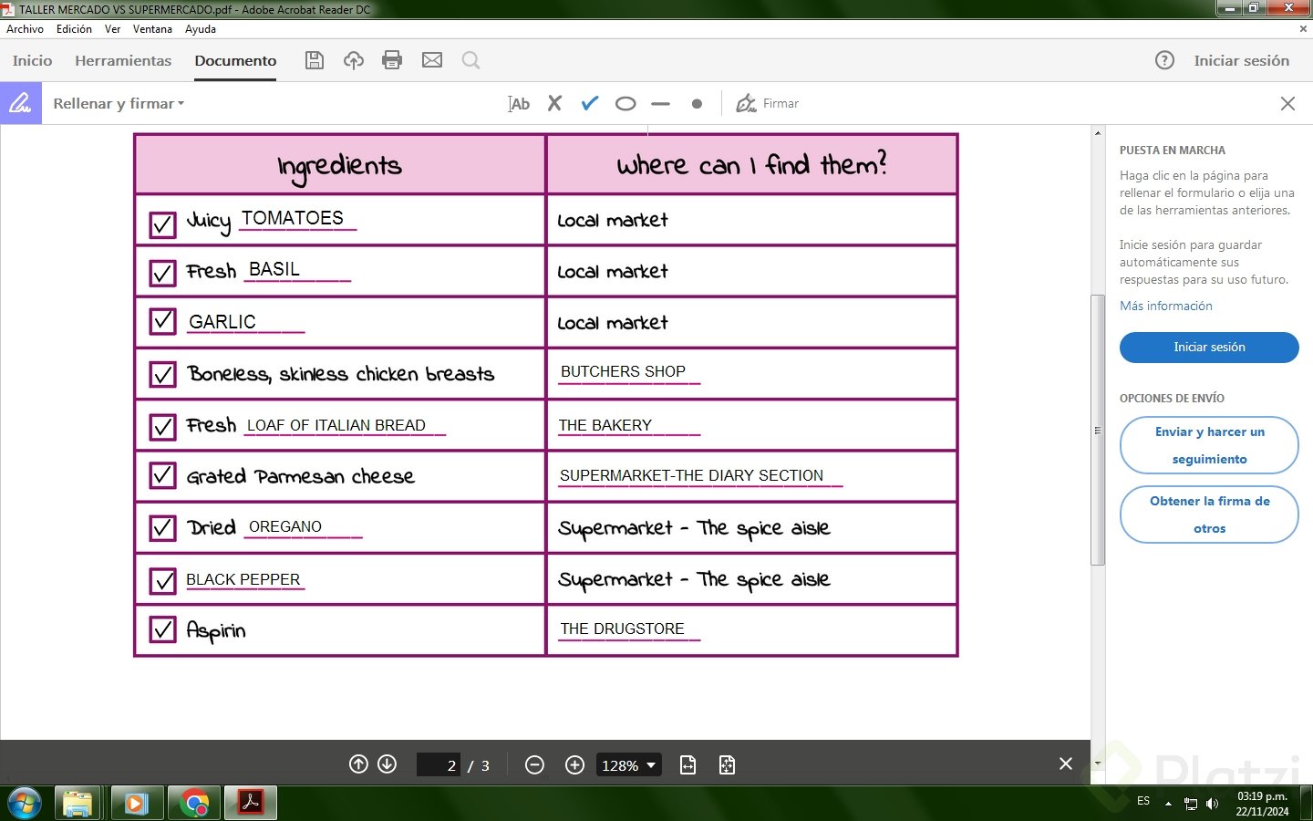The width and height of the screenshot is (1313, 821).
Task: Switch to the Herramientas tab
Action: point(123,60)
